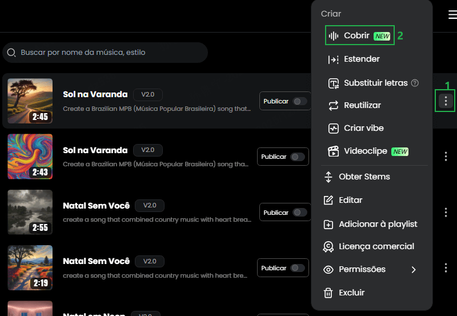
Task: Open the hamburger menu at top right
Action: pos(452,15)
